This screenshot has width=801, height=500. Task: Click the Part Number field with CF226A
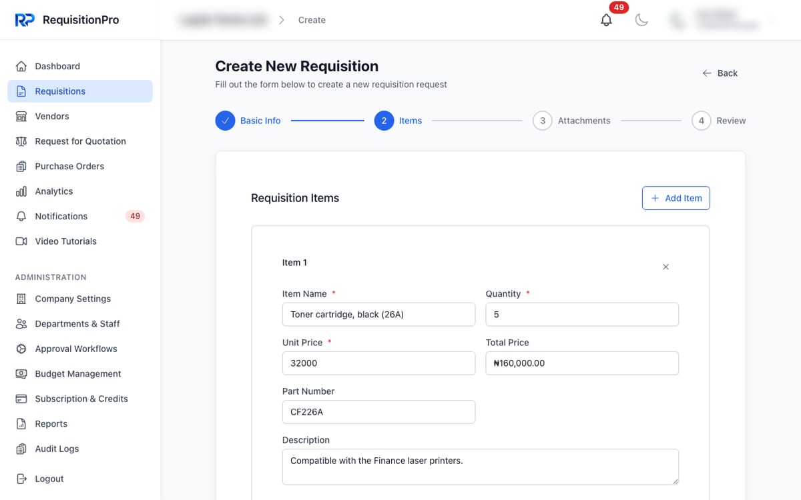(x=379, y=412)
